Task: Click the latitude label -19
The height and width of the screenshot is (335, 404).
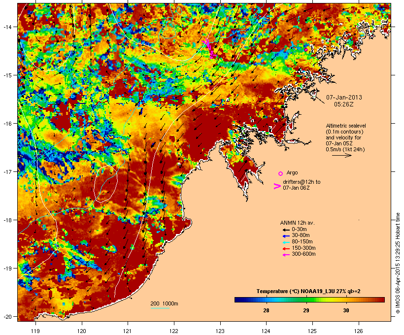Action: (7, 268)
